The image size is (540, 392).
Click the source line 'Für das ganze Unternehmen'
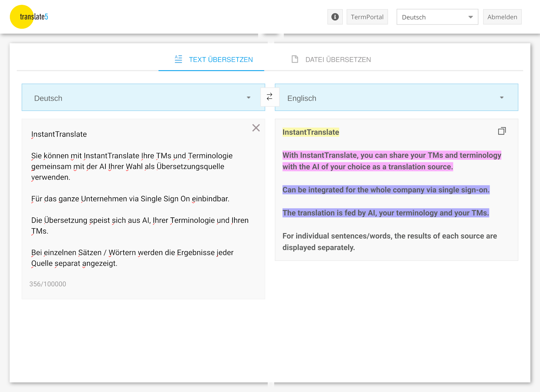point(130,199)
